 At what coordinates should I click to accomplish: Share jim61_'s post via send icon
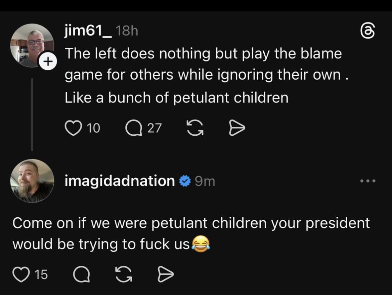(x=237, y=128)
